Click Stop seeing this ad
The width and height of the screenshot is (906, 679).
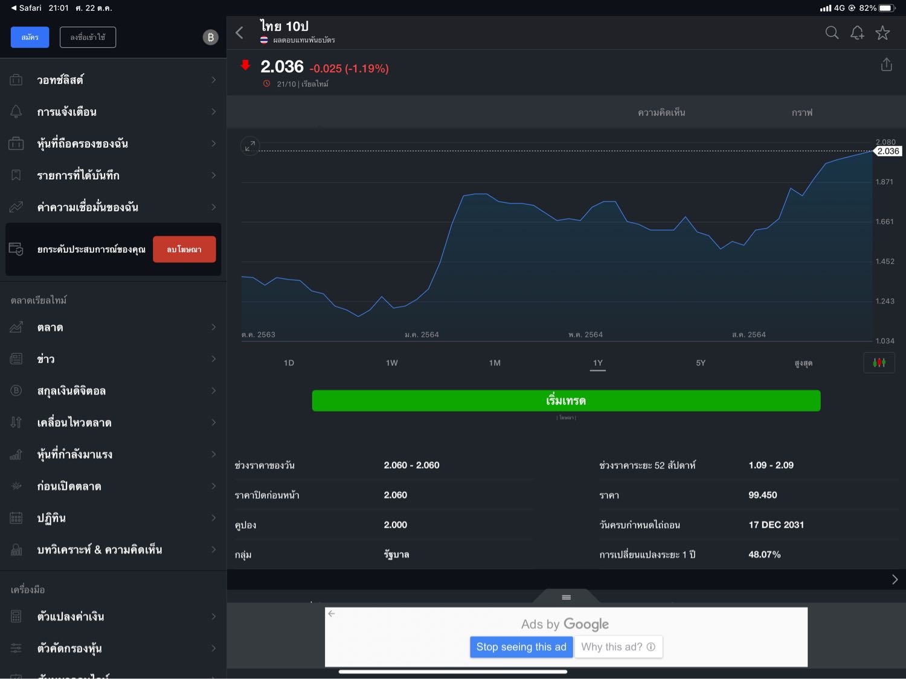(x=521, y=647)
